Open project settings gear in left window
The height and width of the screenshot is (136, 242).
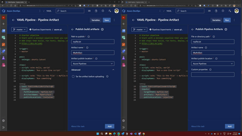(3, 121)
